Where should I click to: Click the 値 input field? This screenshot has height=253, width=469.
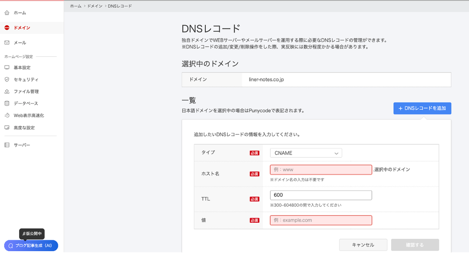pyautogui.click(x=321, y=220)
